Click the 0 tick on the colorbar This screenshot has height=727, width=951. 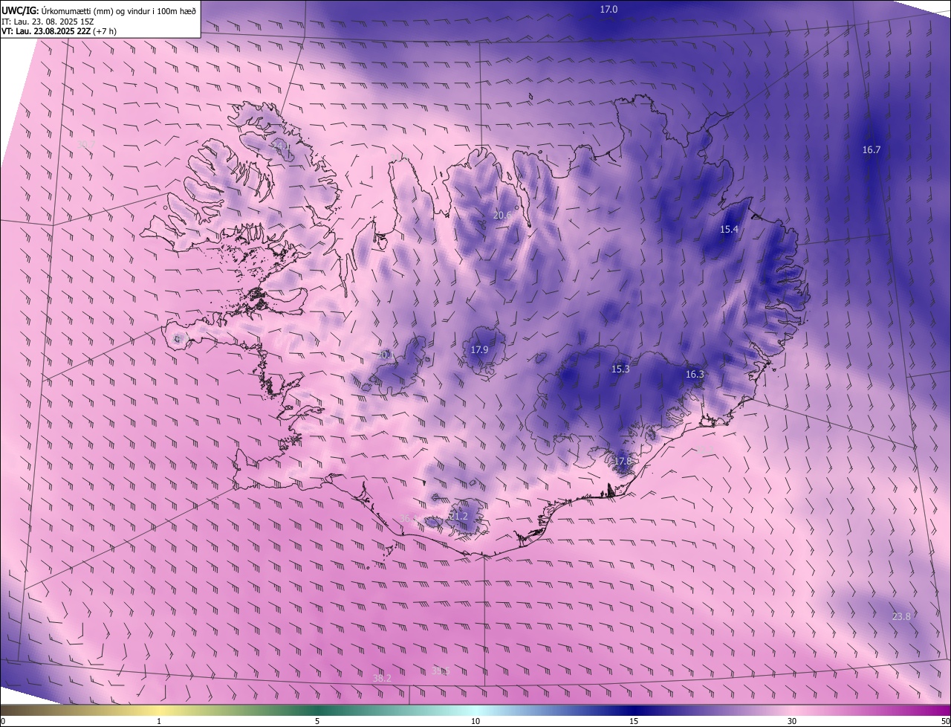3,721
